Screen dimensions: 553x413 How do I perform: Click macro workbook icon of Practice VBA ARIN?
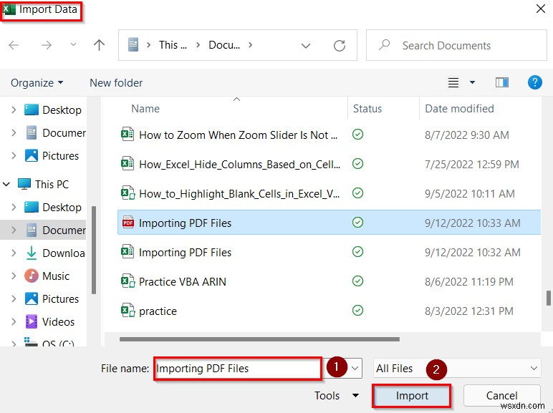click(x=128, y=281)
